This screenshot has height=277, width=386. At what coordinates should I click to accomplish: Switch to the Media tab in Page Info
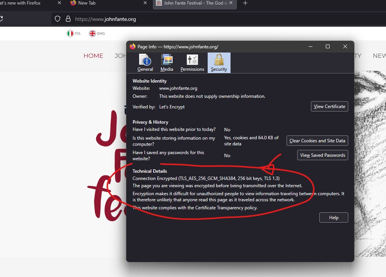(x=167, y=63)
